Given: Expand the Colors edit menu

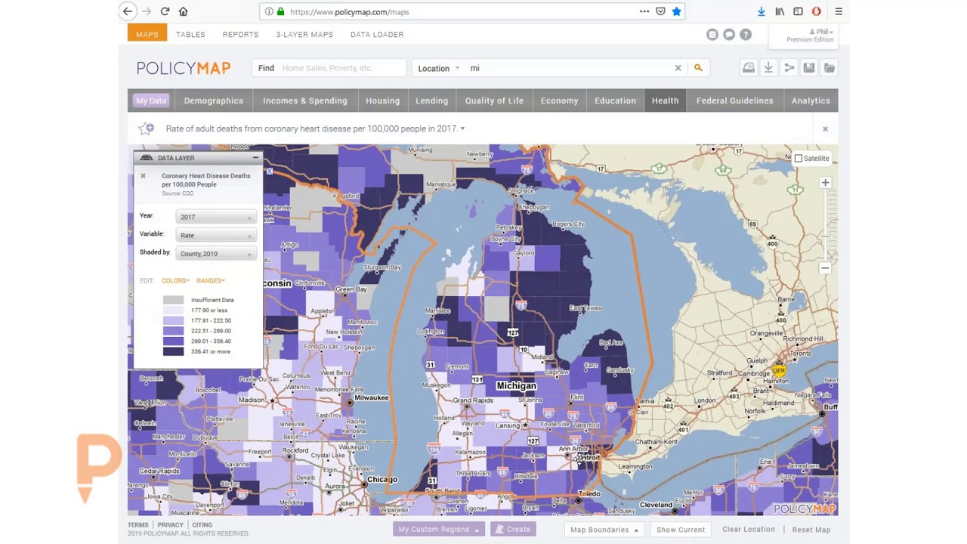Looking at the screenshot, I should coord(175,280).
